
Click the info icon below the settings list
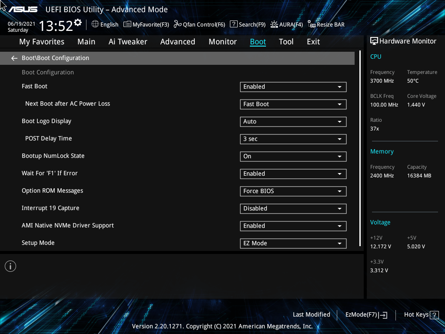click(x=10, y=266)
